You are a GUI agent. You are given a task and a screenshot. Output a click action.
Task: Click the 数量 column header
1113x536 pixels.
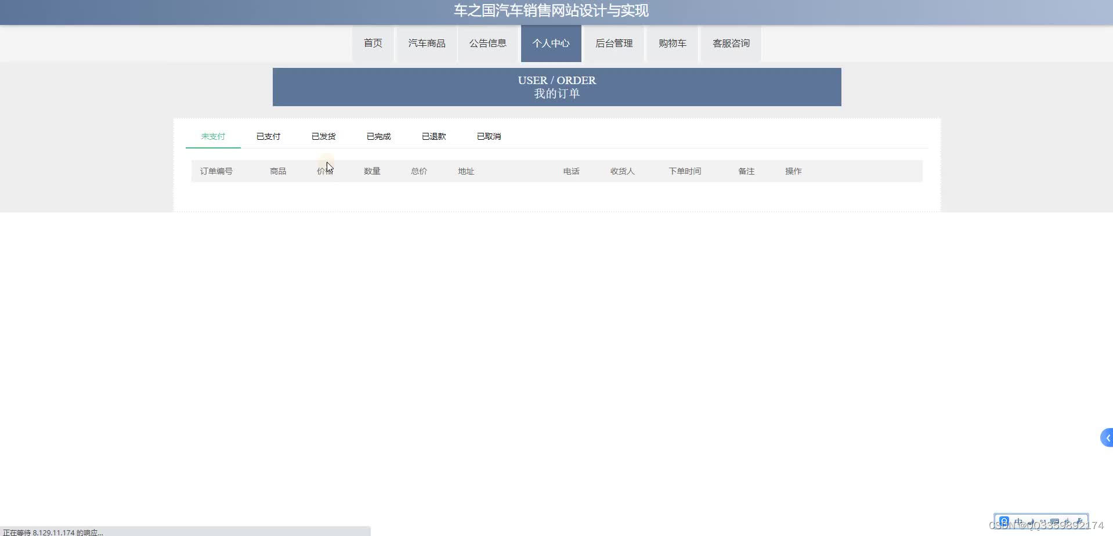(372, 171)
